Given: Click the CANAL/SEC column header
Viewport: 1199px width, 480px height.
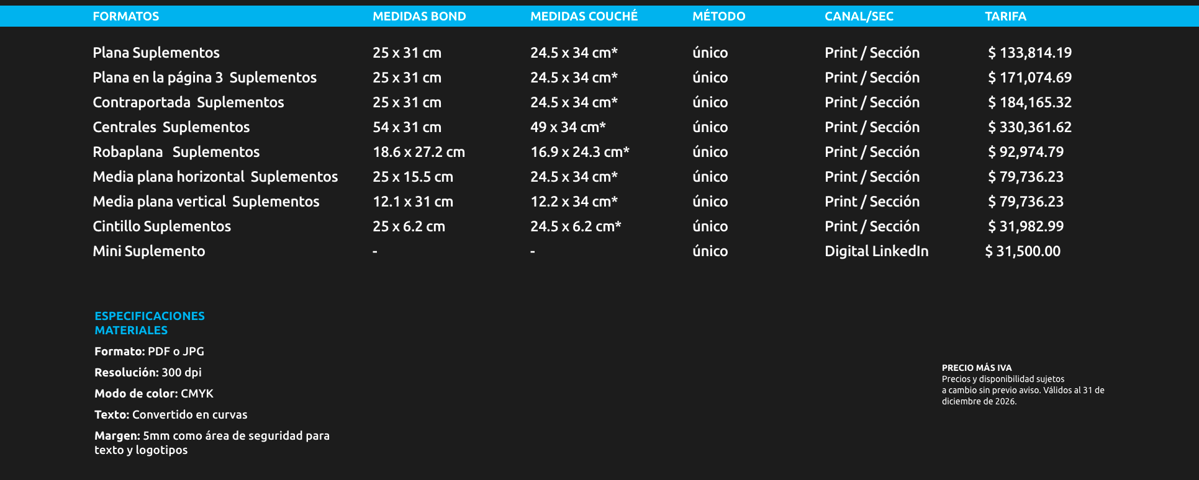Looking at the screenshot, I should pos(859,16).
